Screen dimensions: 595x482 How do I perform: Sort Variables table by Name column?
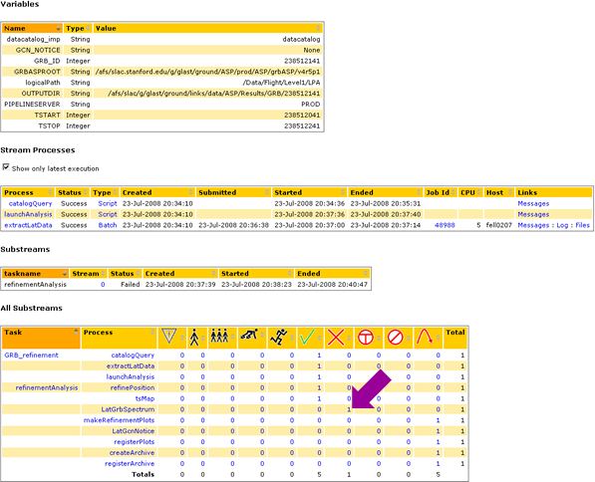pos(32,29)
